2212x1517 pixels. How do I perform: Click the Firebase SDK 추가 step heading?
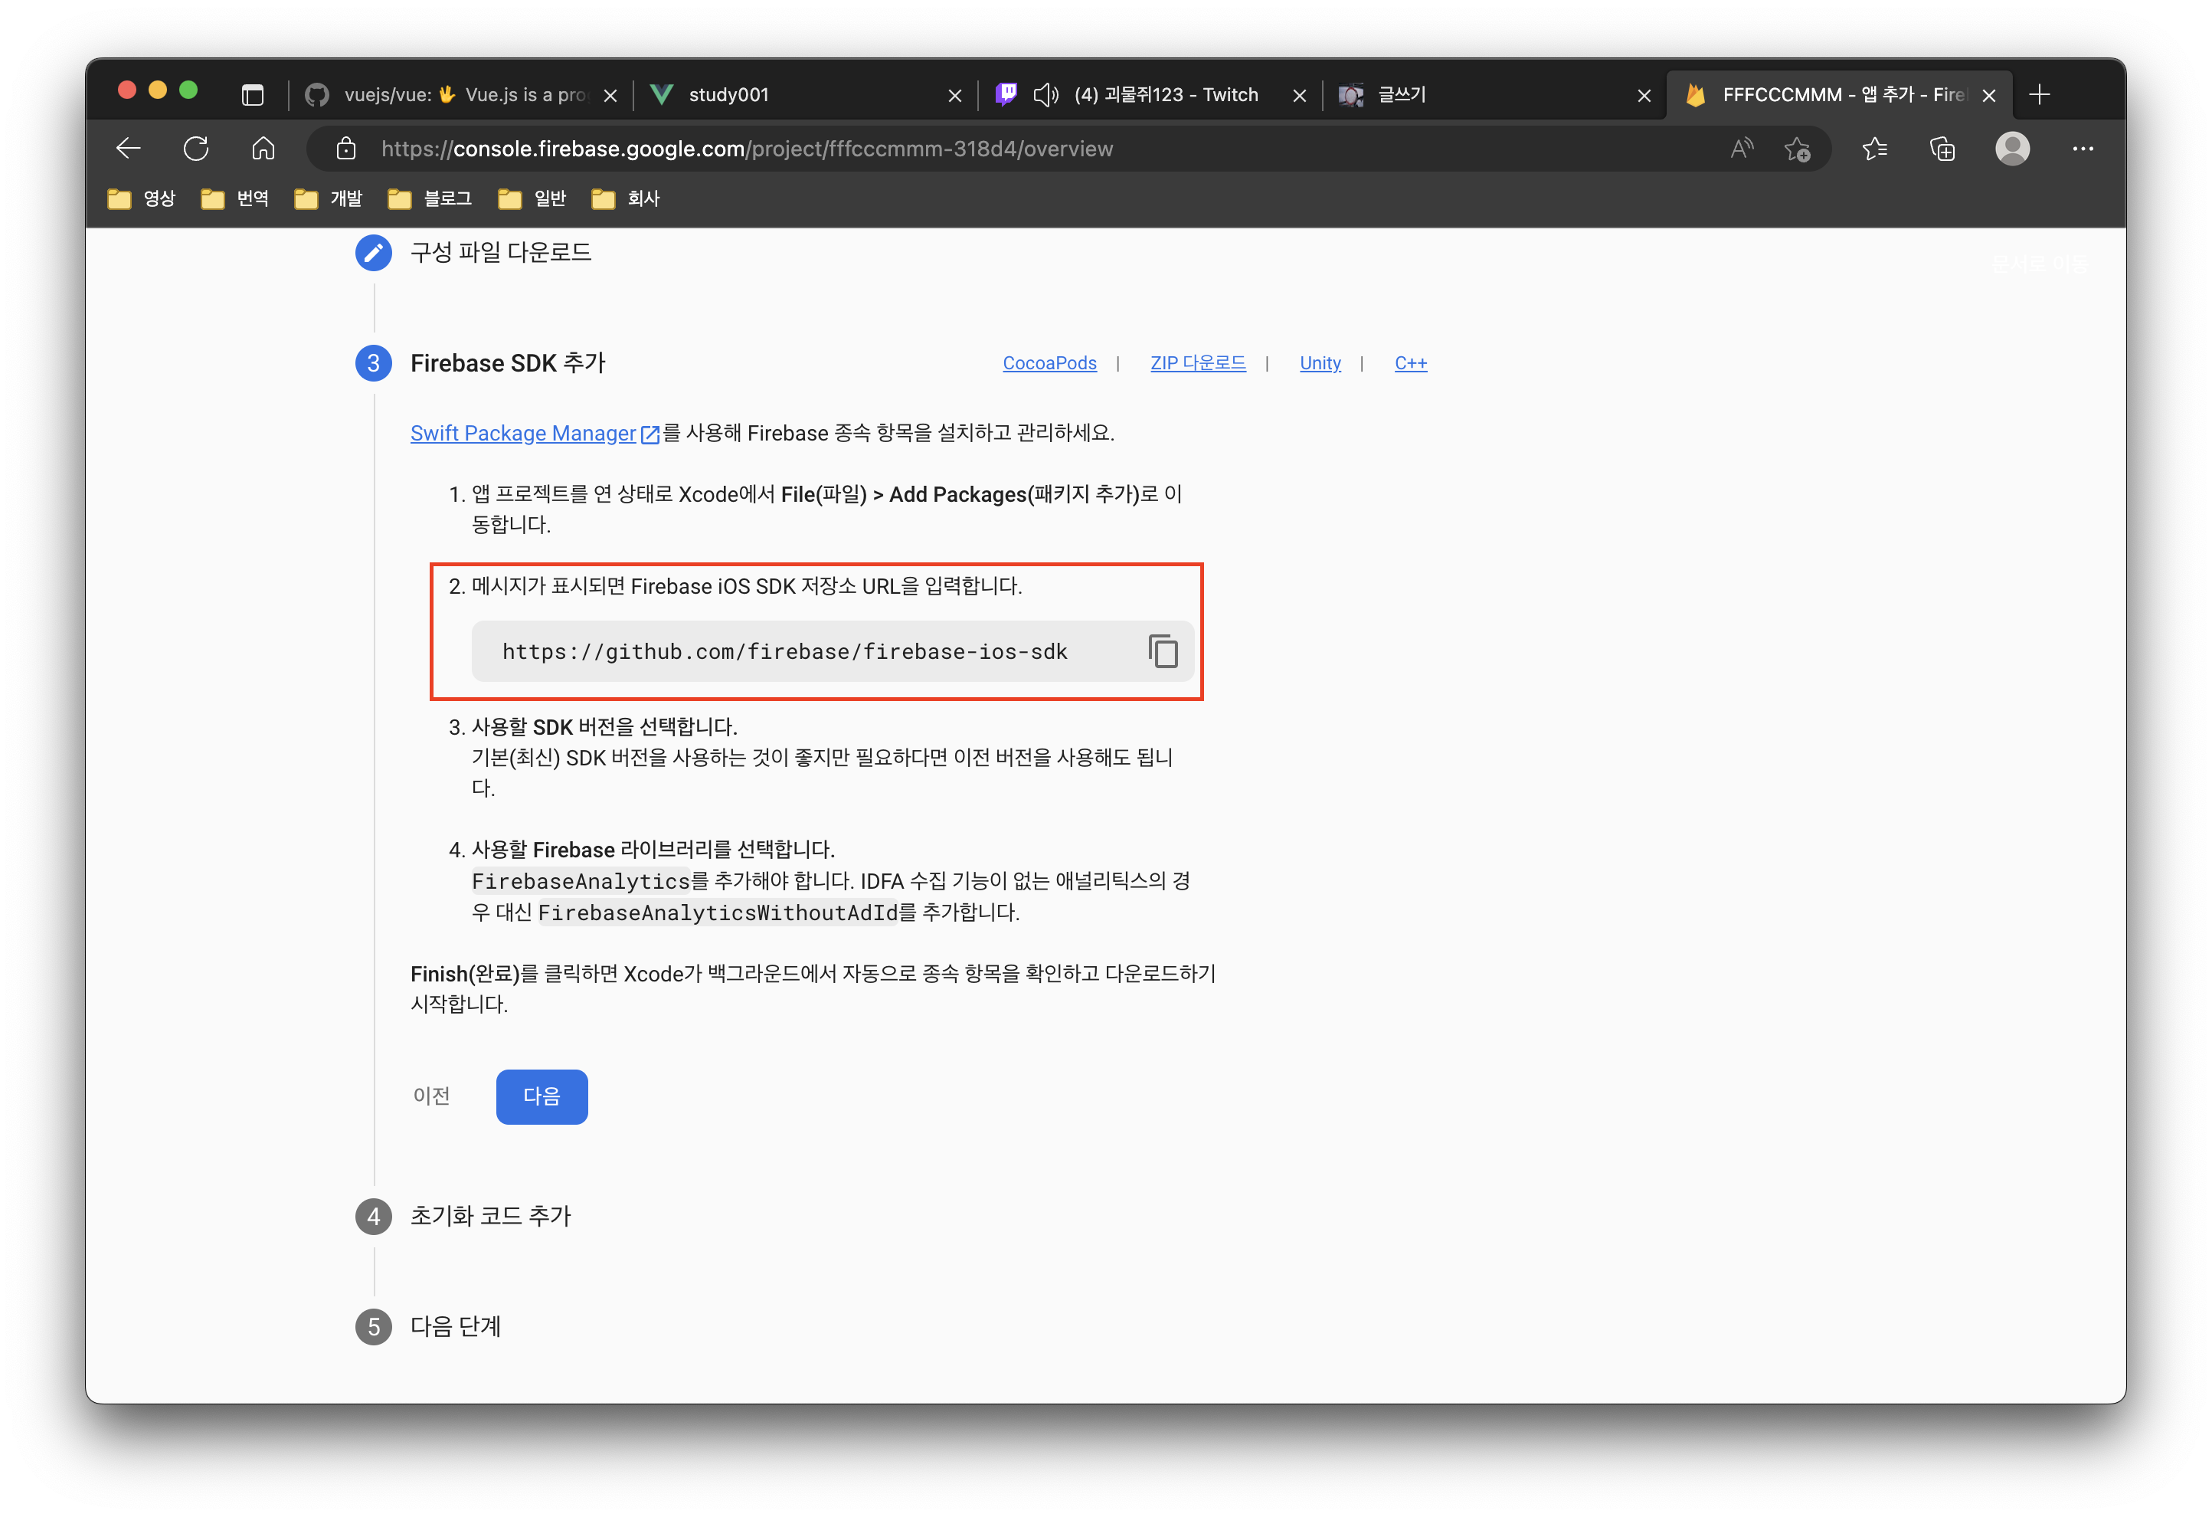(507, 363)
